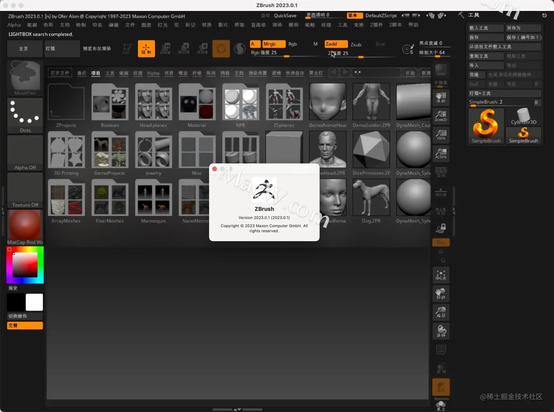Open the MatCap Red Wax material selector
Image resolution: width=554 pixels, height=412 pixels.
[x=25, y=228]
